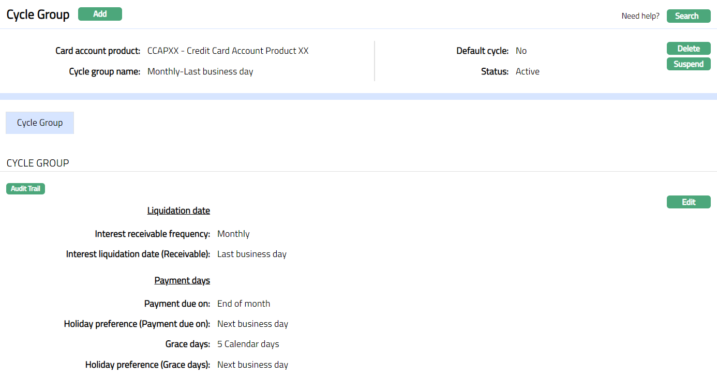Suspend the active cycle group

click(688, 64)
